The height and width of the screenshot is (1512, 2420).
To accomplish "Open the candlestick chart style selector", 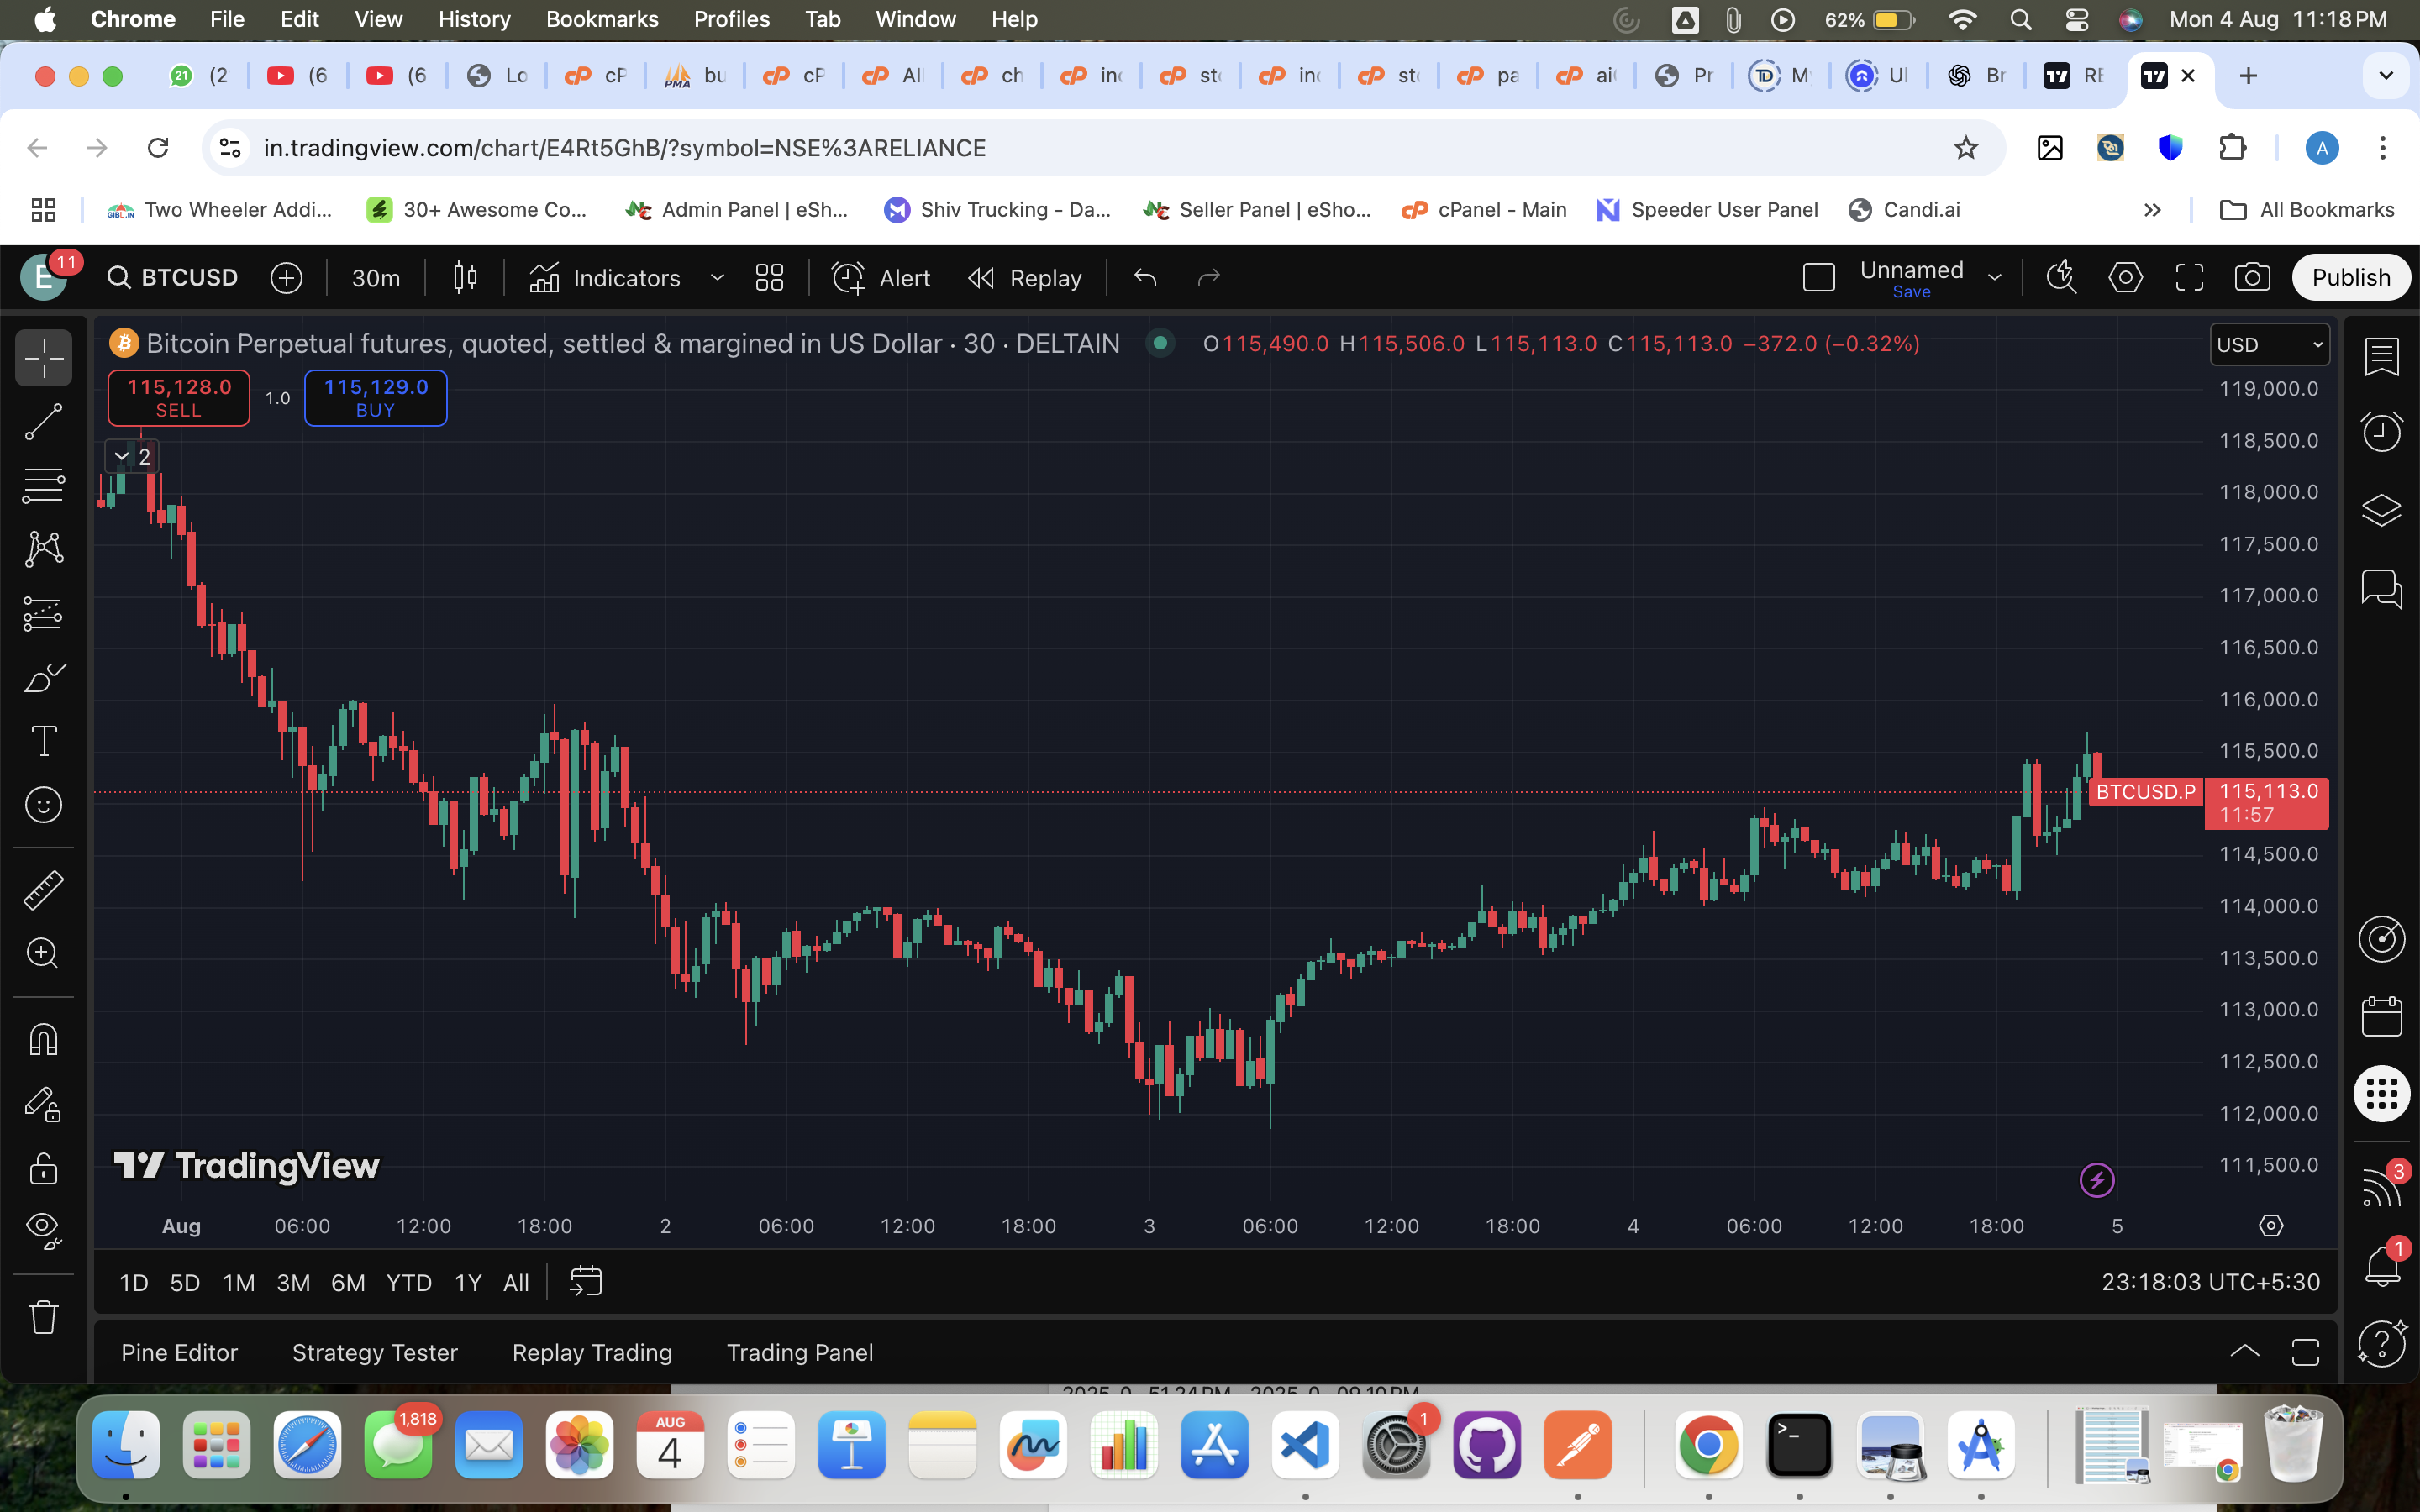I will click(465, 278).
